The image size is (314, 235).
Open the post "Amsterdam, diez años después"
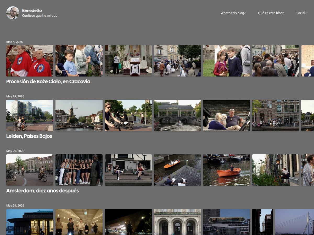pos(42,191)
